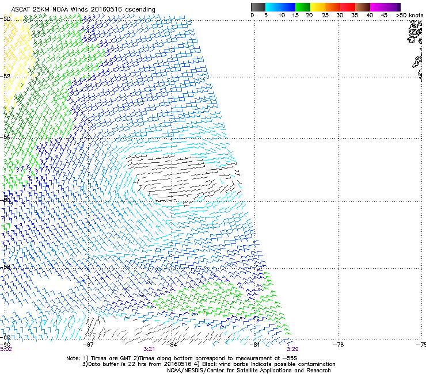Click the -58 latitude label
The width and height of the screenshot is (426, 374).
[5, 266]
